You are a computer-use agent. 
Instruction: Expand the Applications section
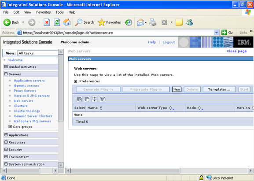6,135
